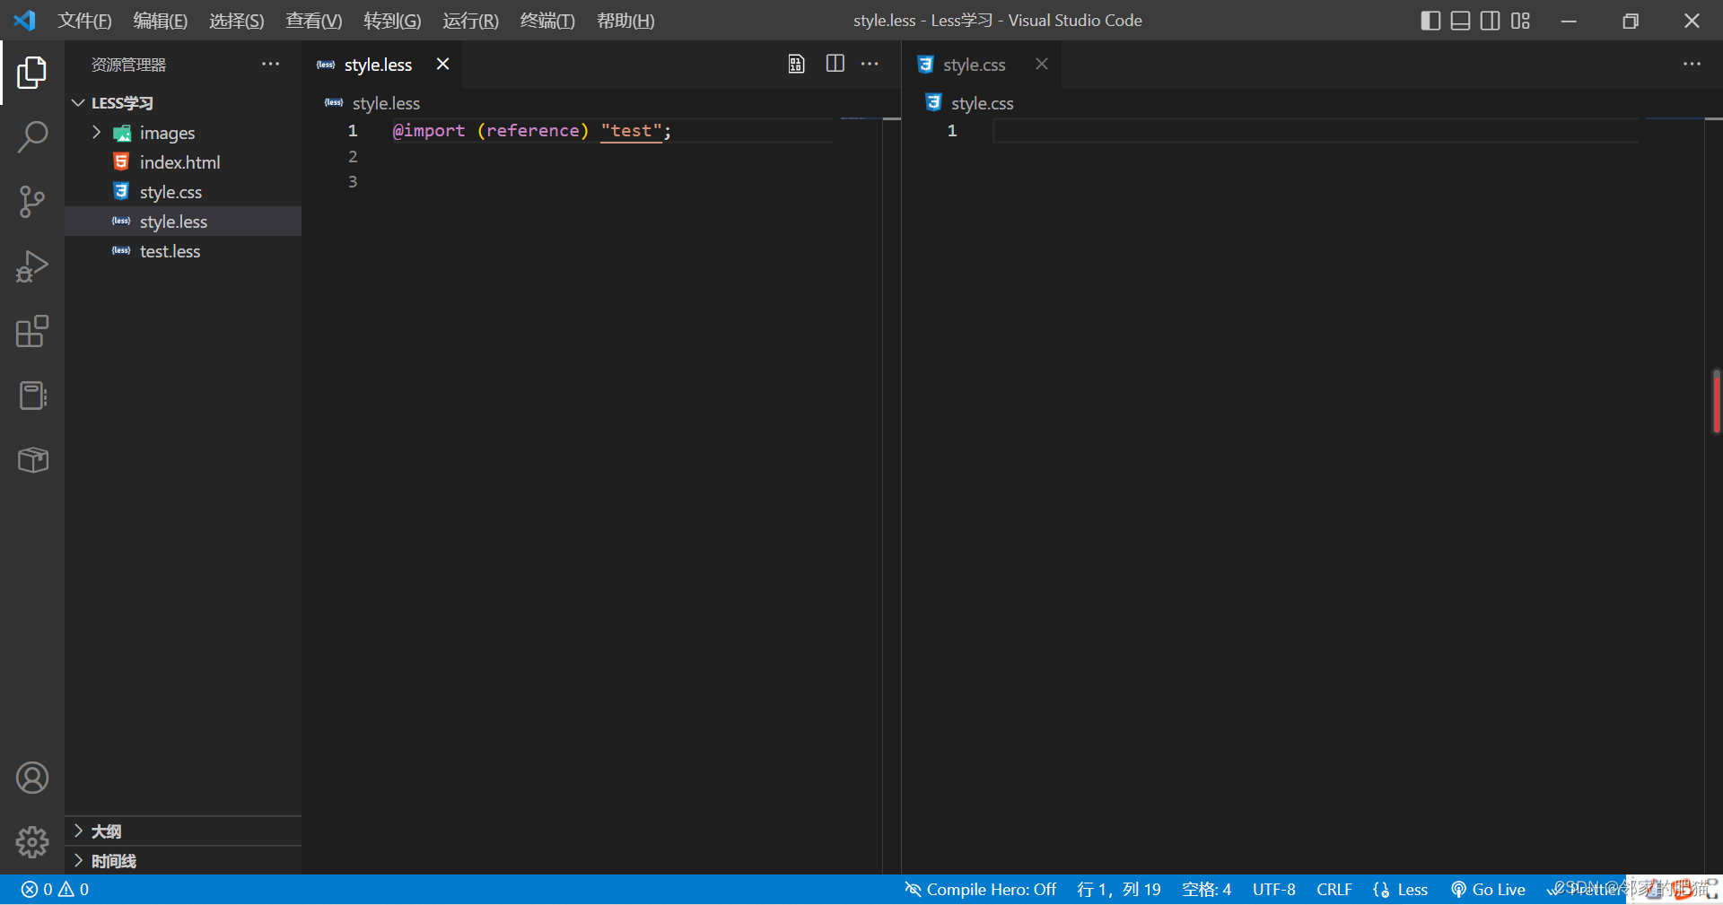Open Explorer panel more actions menu
The width and height of the screenshot is (1723, 905).
(x=270, y=64)
